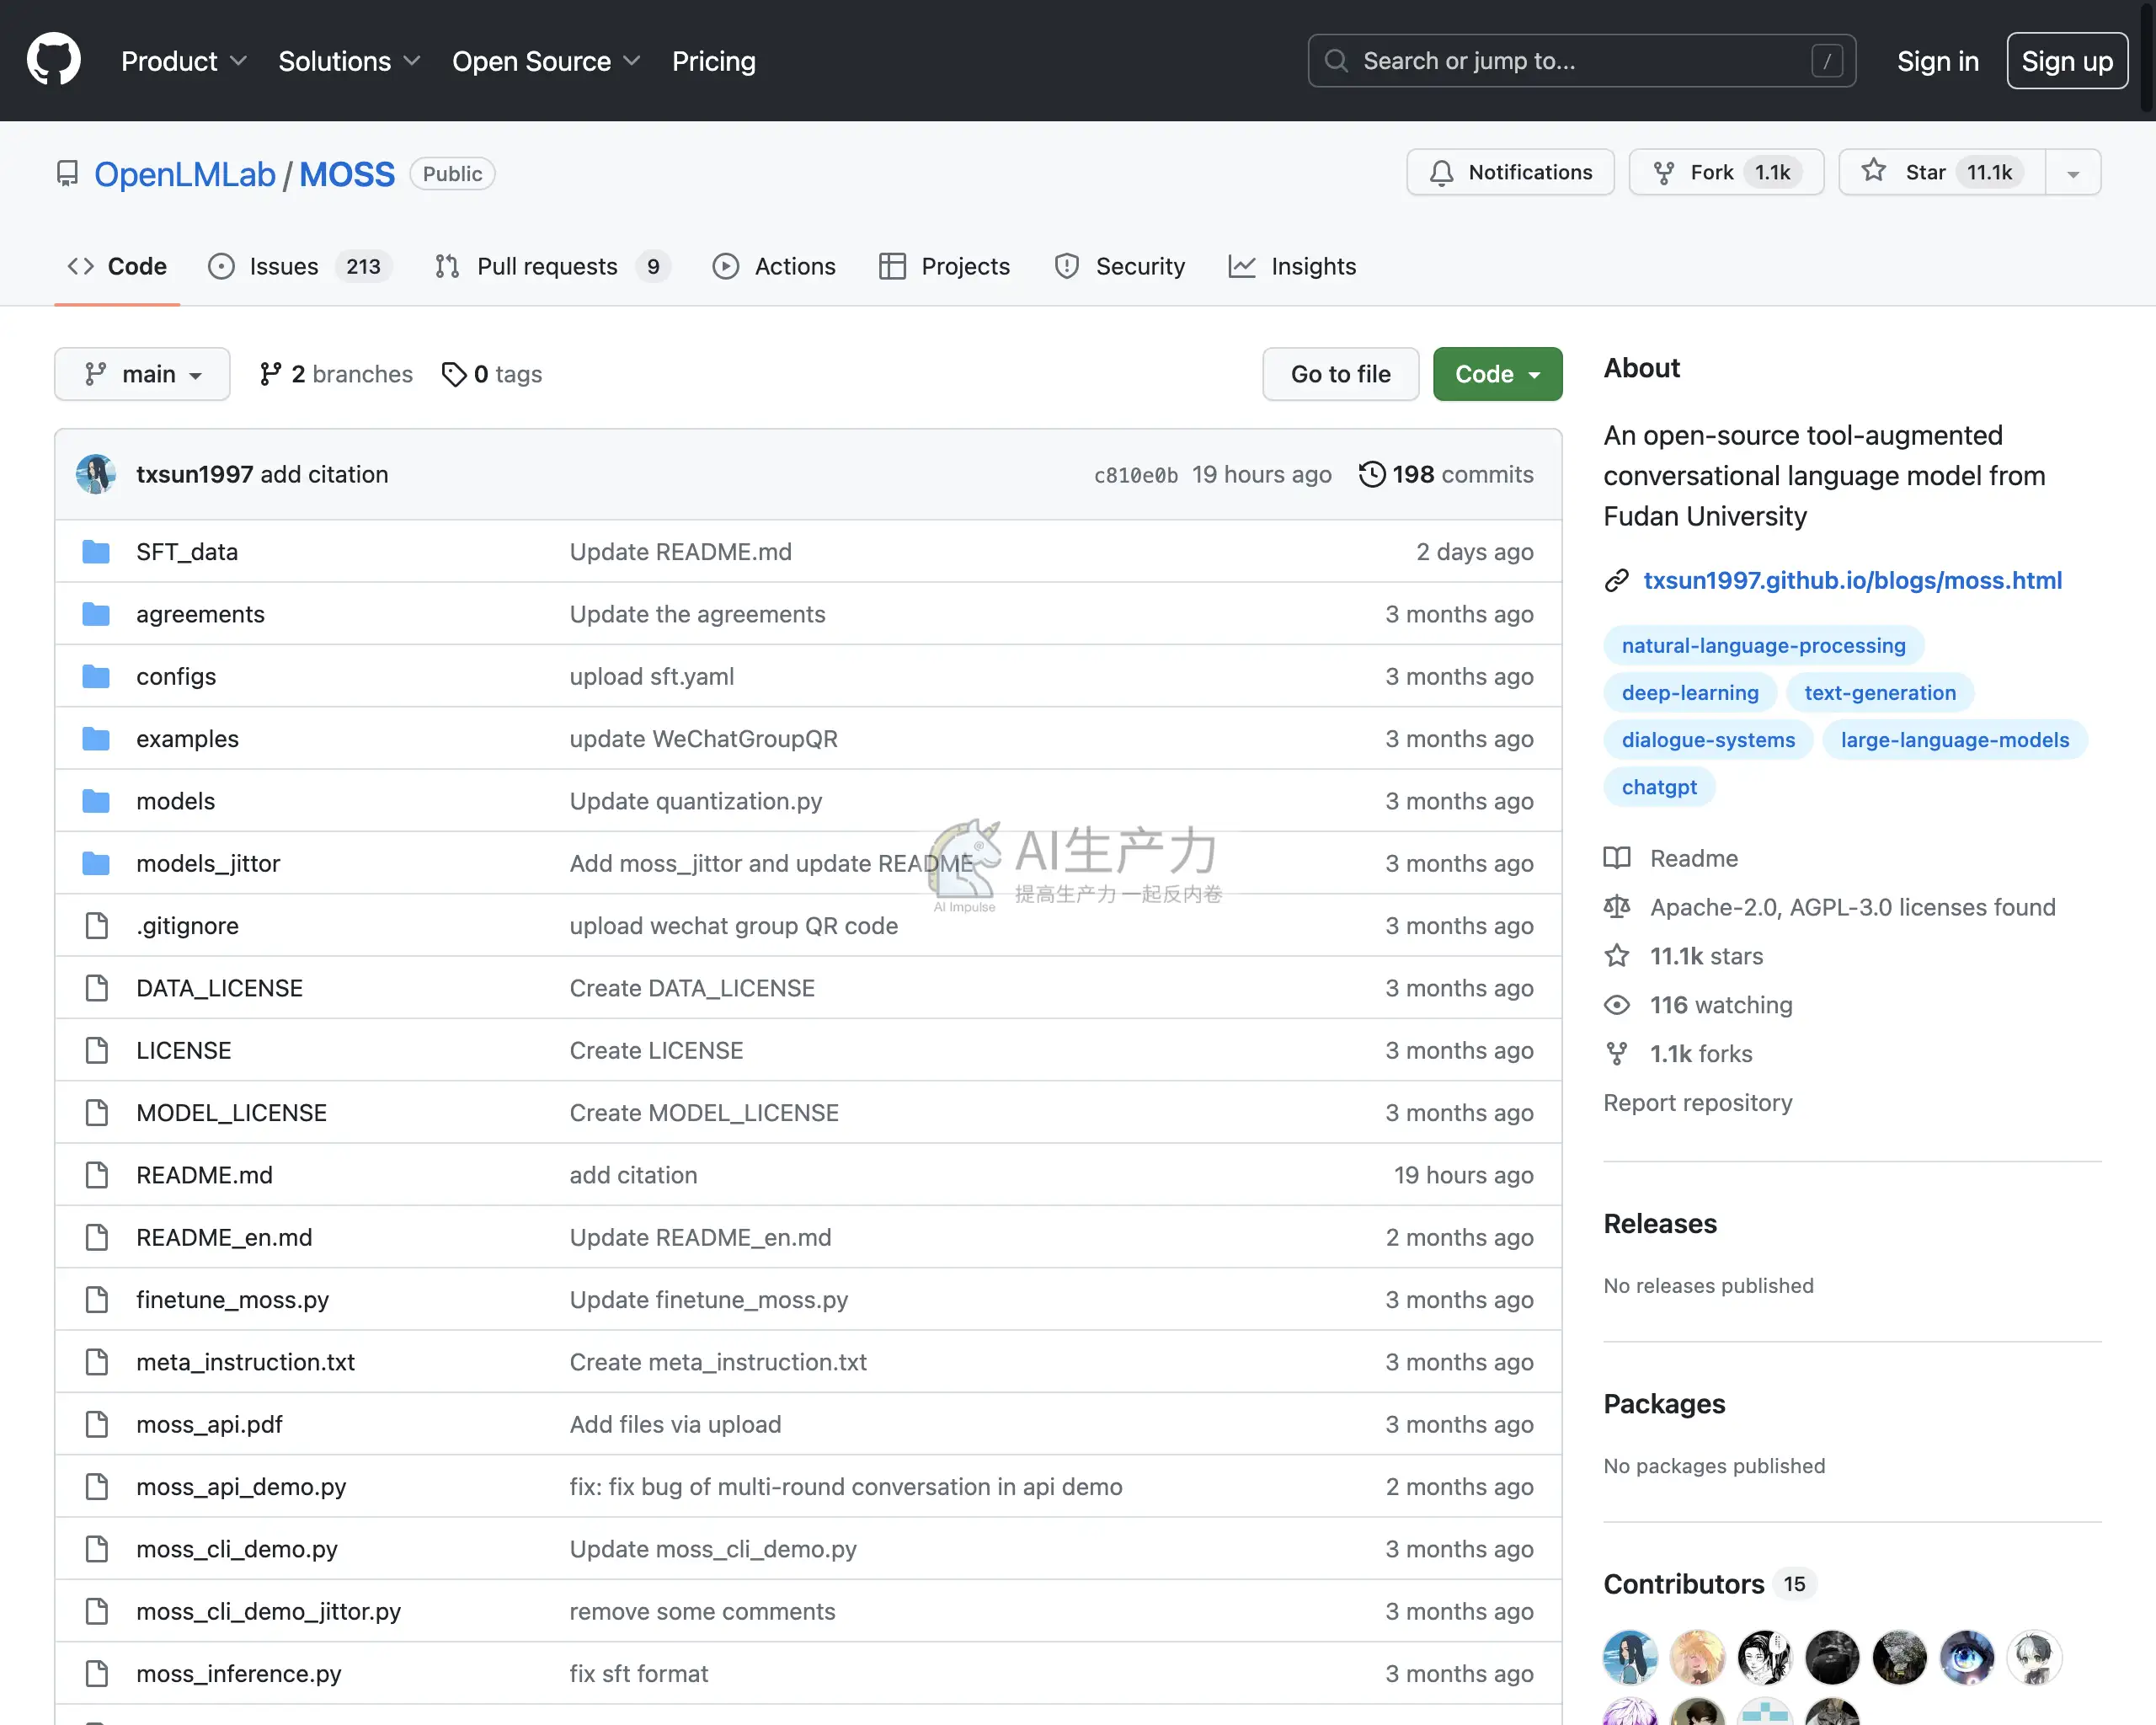Click the .gitignore file icon
This screenshot has height=1725, width=2156.
tap(96, 926)
